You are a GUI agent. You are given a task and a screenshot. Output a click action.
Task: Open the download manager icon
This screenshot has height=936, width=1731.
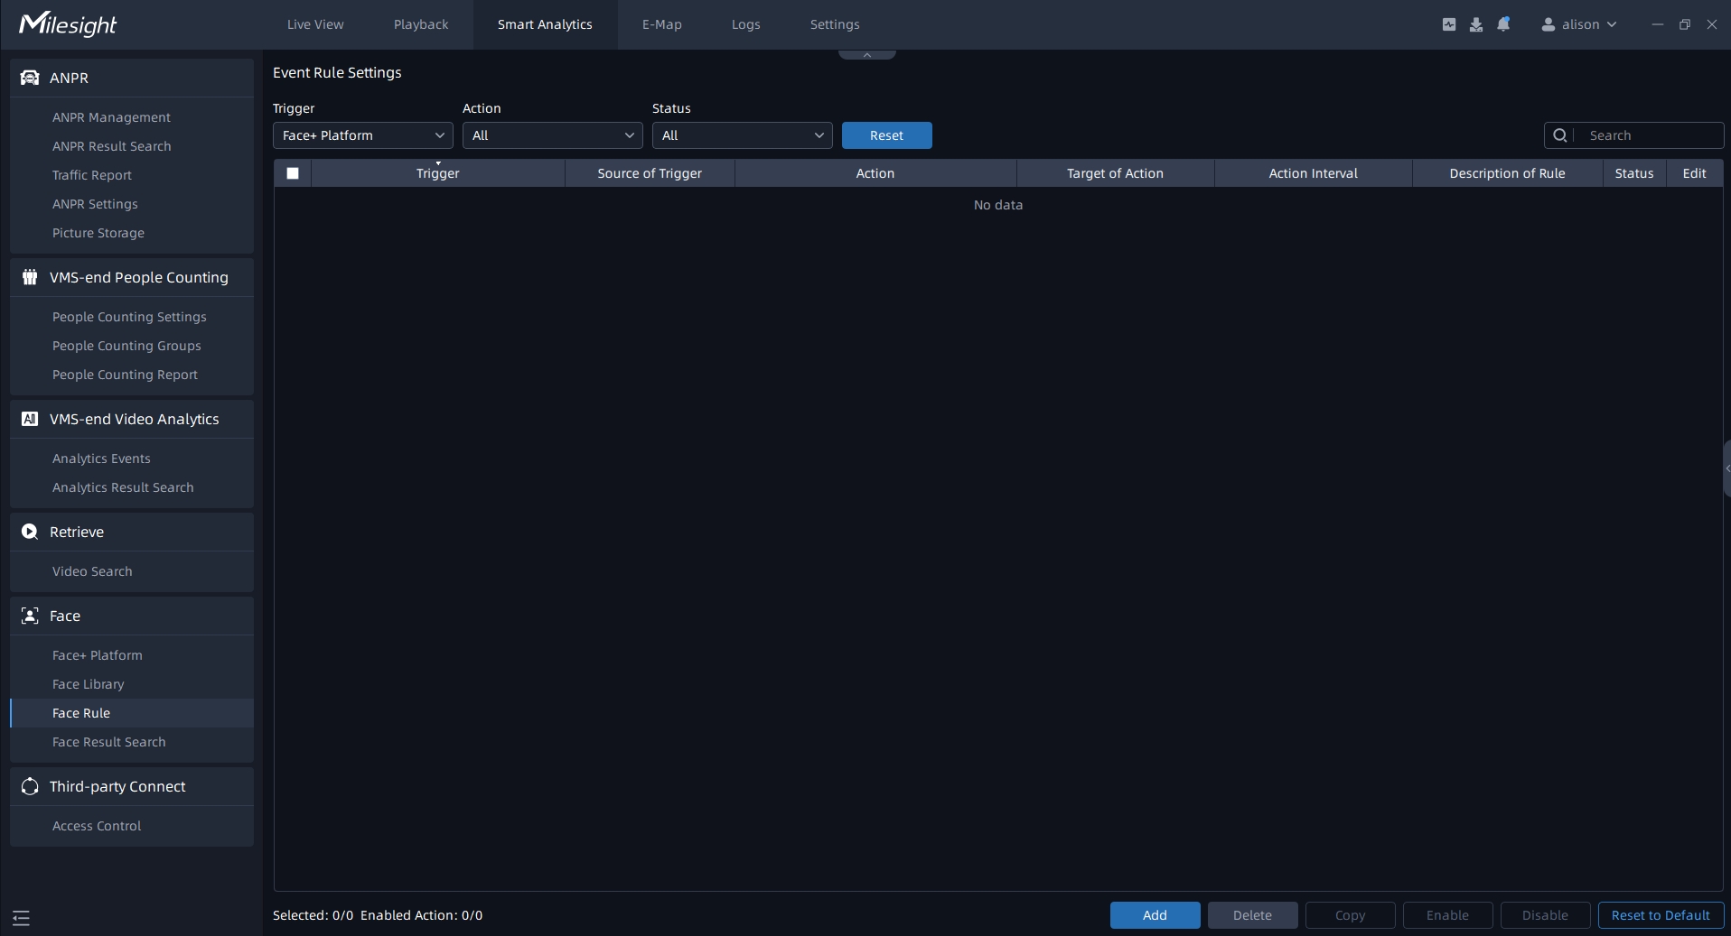point(1476,24)
